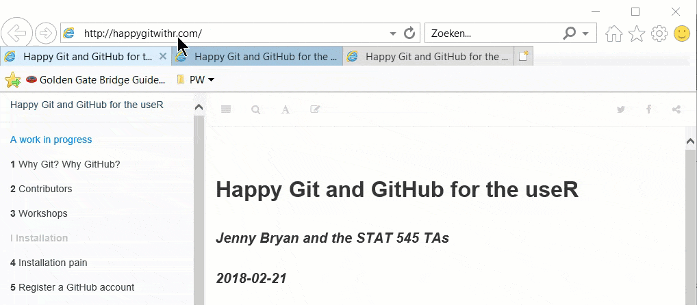Viewport: 697px width, 305px height.
Task: Click the smiley feedback icon
Action: coord(682,34)
